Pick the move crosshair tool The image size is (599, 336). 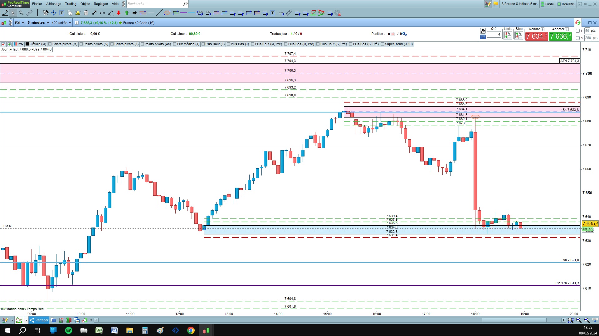point(54,13)
